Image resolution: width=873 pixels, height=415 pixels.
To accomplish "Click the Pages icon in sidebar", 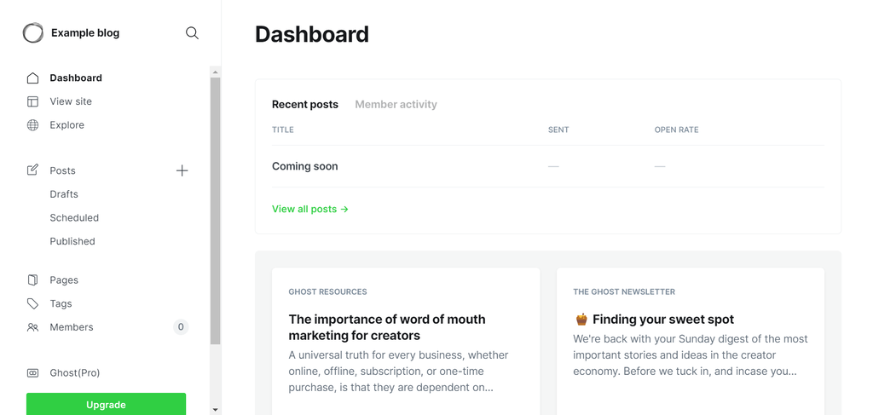I will click(x=32, y=280).
